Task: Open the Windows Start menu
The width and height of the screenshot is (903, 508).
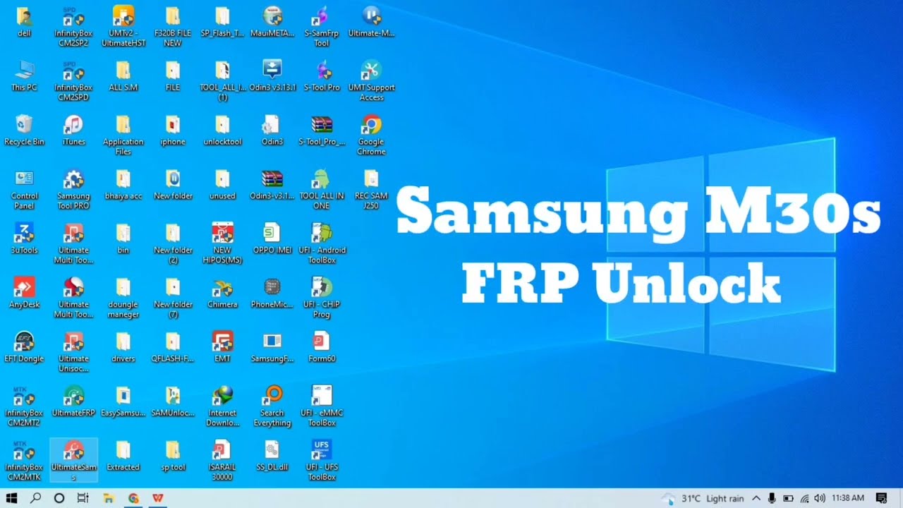Action: coord(11,498)
